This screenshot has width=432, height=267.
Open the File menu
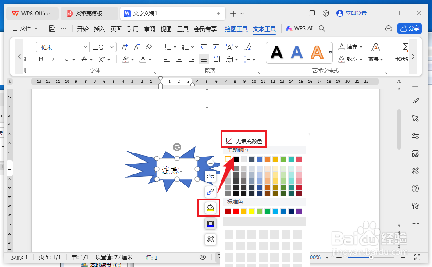[25, 28]
